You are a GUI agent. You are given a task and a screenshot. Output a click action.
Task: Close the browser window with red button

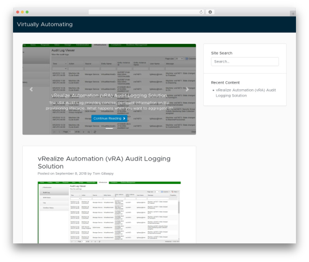coord(18,12)
